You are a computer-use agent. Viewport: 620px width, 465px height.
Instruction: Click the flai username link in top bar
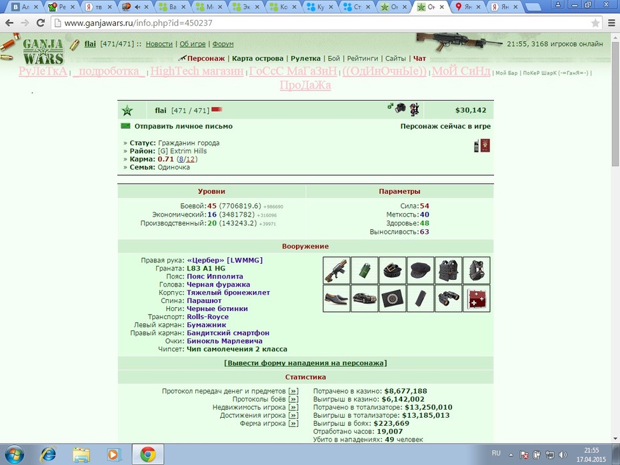(x=90, y=44)
